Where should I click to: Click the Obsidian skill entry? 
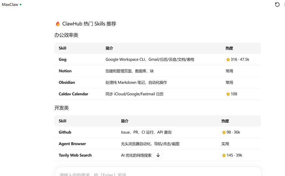(x=67, y=82)
